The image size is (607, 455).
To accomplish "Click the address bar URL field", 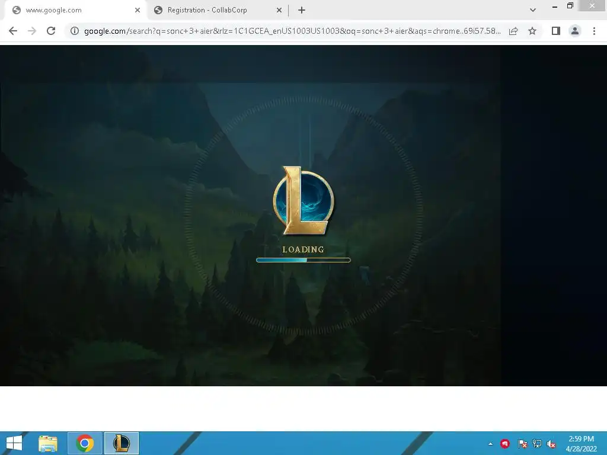I will tap(292, 31).
